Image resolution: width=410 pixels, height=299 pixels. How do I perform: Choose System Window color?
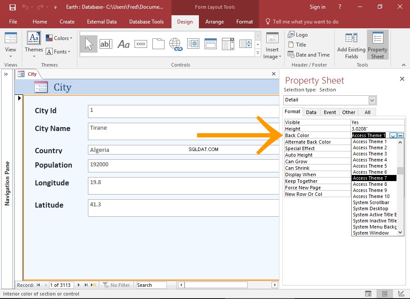374,233
